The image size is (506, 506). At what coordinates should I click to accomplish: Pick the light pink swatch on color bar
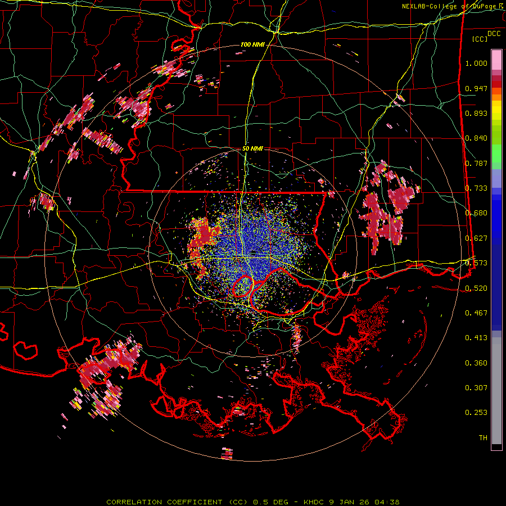tap(496, 60)
